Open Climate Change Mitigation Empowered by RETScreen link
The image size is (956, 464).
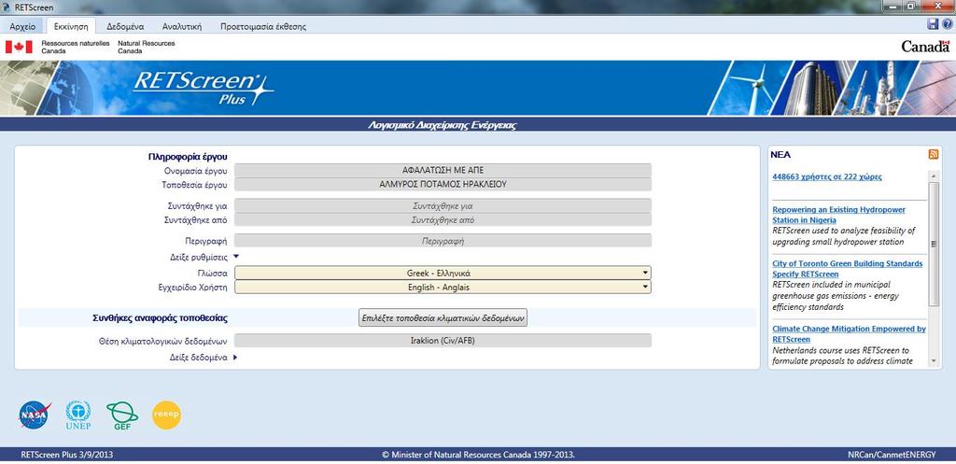(849, 333)
